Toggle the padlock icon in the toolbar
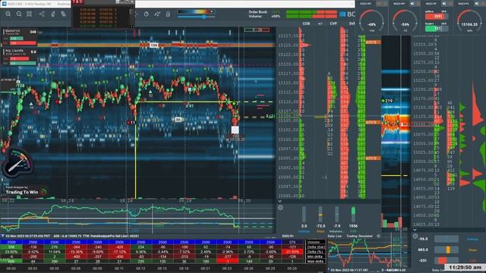This screenshot has height=273, width=486. [168, 14]
